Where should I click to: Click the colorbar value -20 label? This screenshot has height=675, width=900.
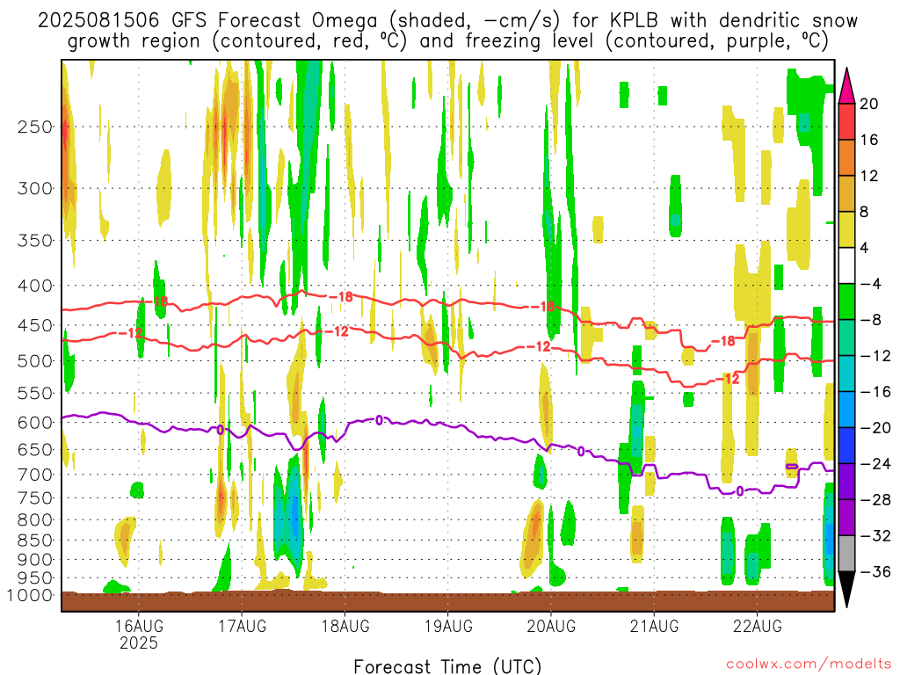(875, 428)
